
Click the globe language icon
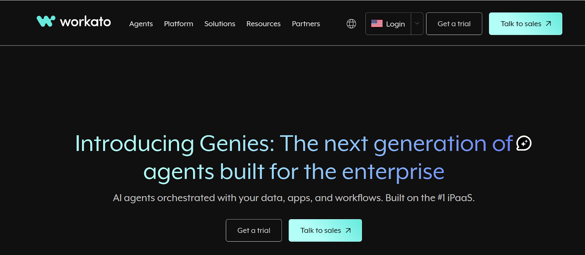pos(351,24)
